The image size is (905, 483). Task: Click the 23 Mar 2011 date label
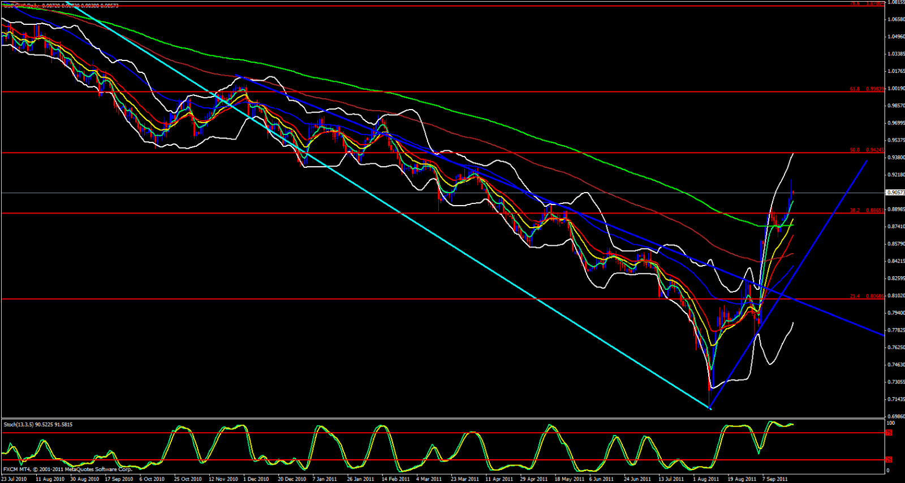[x=465, y=479]
